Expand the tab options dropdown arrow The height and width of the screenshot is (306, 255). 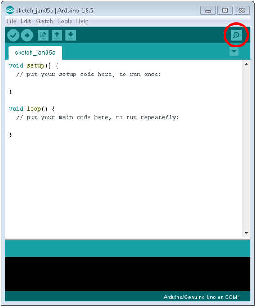[x=234, y=52]
